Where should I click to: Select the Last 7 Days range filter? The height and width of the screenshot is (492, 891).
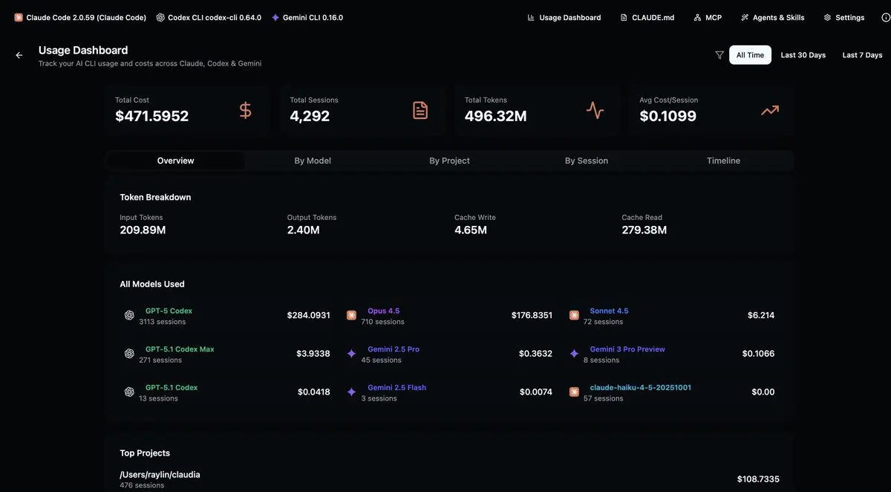click(862, 55)
